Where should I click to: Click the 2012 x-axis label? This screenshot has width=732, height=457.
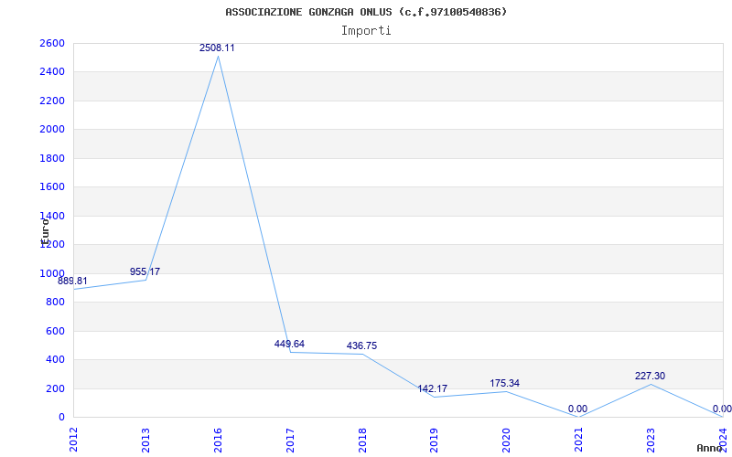pyautogui.click(x=73, y=440)
